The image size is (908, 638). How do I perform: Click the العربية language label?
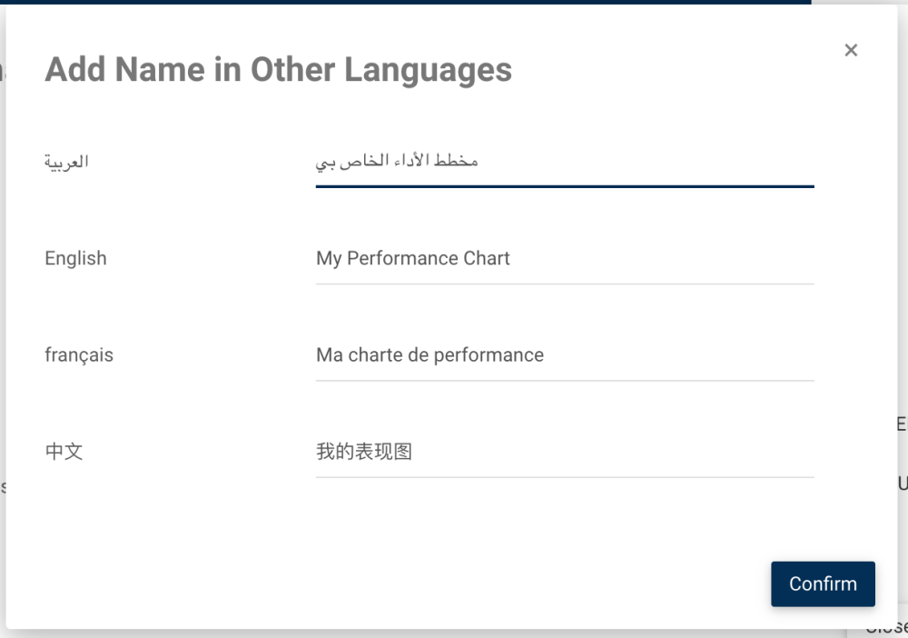pyautogui.click(x=66, y=162)
